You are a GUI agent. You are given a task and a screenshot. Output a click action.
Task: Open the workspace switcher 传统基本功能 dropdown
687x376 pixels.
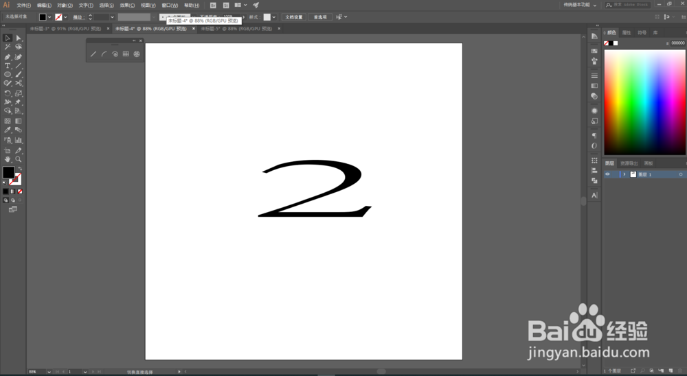[x=580, y=5]
